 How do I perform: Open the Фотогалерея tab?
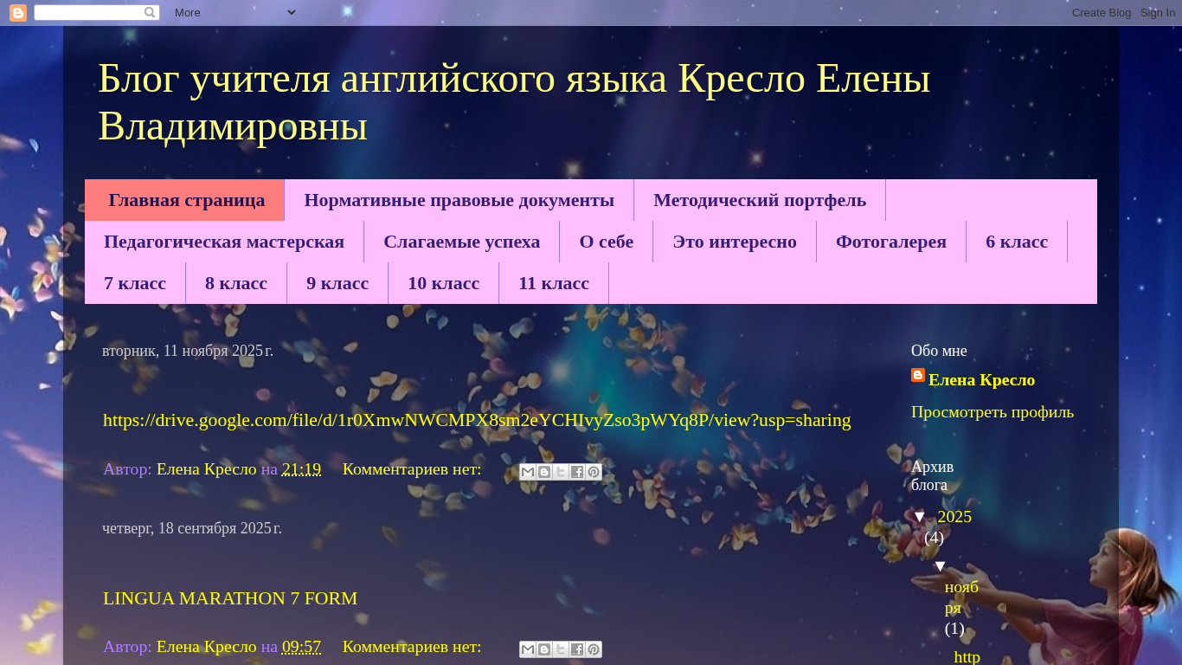(x=891, y=242)
